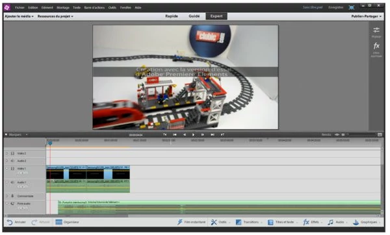Expand the Ressources du projet dropdown
Image resolution: width=390 pixels, height=235 pixels.
click(55, 16)
